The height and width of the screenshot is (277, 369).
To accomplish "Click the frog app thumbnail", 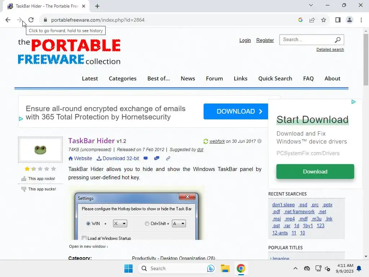I will coord(40,150).
